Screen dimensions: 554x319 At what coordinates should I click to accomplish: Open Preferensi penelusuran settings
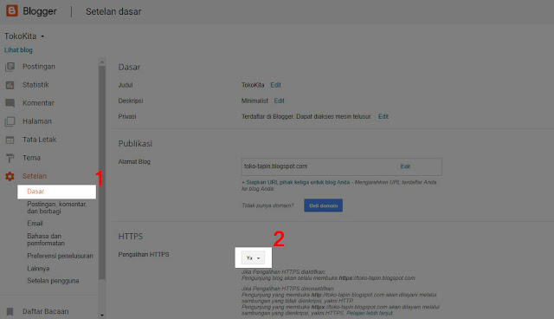click(x=60, y=256)
